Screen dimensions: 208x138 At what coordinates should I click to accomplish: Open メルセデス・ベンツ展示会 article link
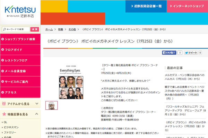click(x=184, y=77)
